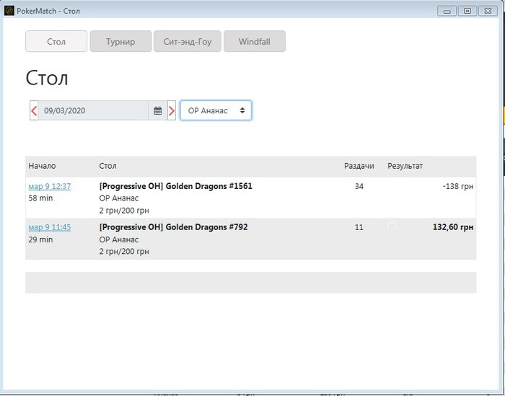Select table name Golden Dragons #792

tap(173, 227)
